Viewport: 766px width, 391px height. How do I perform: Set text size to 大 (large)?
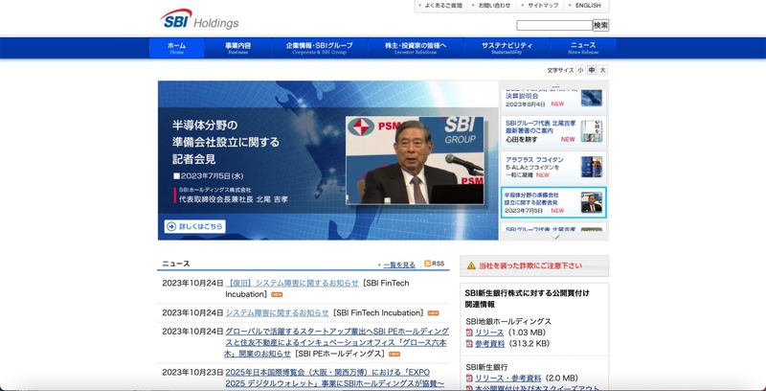click(x=603, y=70)
